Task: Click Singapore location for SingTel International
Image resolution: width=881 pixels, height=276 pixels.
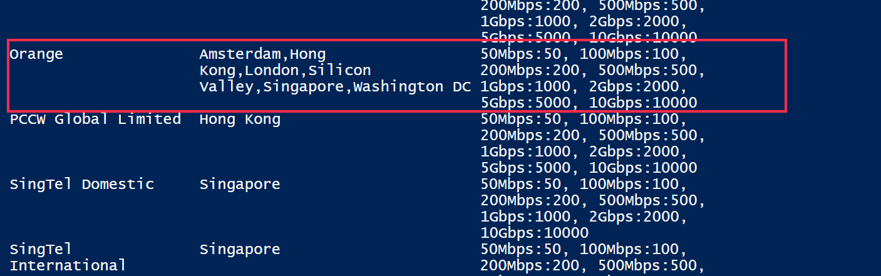Action: click(240, 250)
